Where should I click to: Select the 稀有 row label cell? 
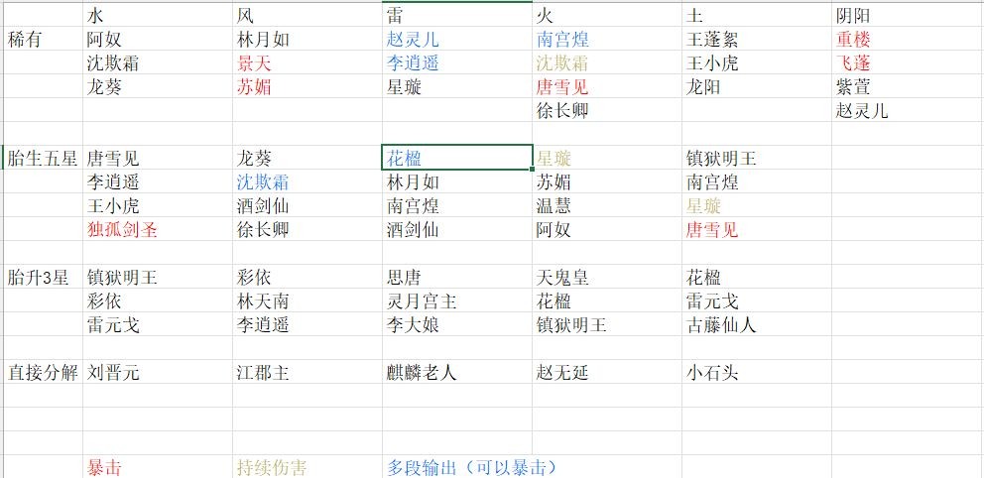coord(43,40)
